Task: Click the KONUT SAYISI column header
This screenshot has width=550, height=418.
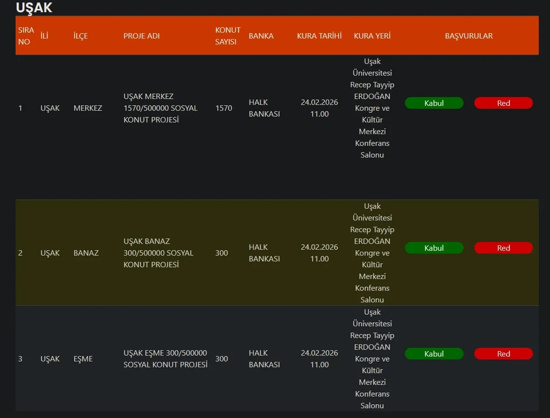Action: (x=227, y=36)
